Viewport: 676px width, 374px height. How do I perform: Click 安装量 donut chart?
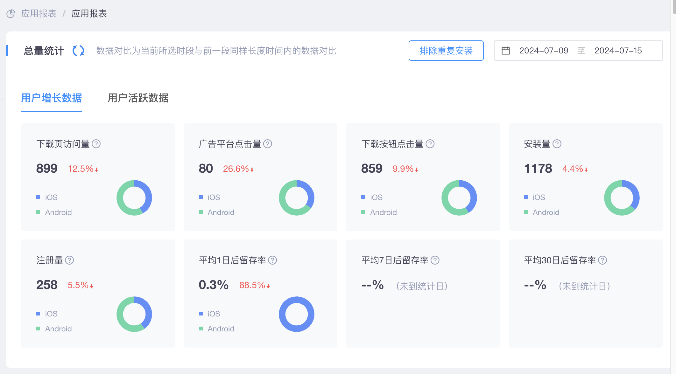point(622,198)
